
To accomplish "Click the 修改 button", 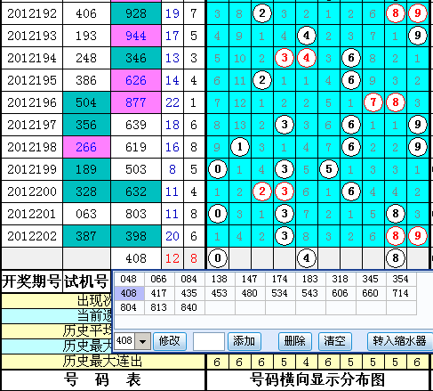I will 170,341.
